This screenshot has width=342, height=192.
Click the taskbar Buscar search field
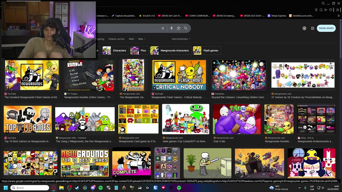coord(30,188)
